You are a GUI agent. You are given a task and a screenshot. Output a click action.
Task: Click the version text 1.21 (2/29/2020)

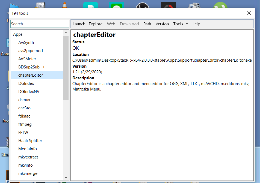[x=87, y=72]
